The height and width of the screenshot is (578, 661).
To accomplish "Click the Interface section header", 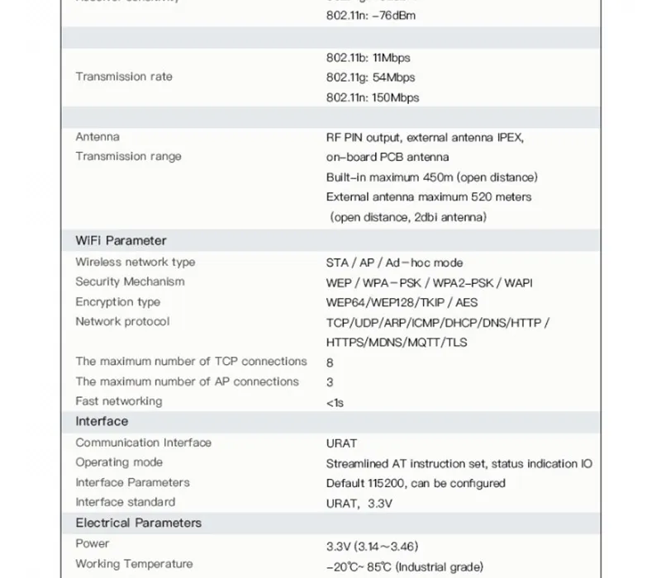I will (x=102, y=421).
